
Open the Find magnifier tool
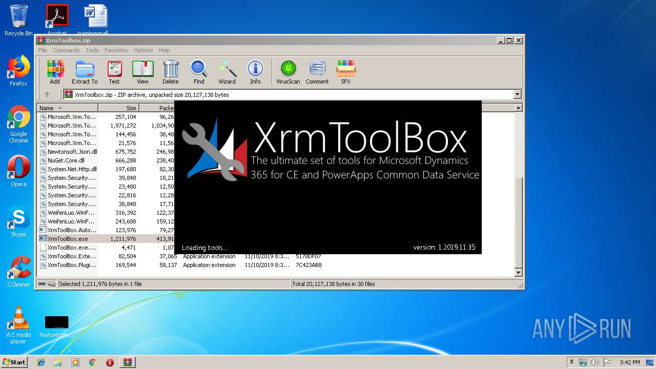[x=199, y=72]
